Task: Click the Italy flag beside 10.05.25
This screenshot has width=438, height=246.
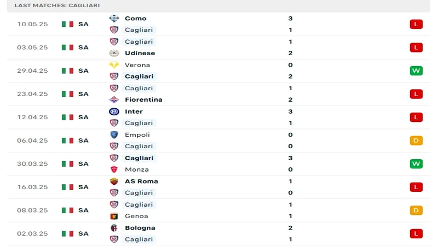Action: click(67, 24)
